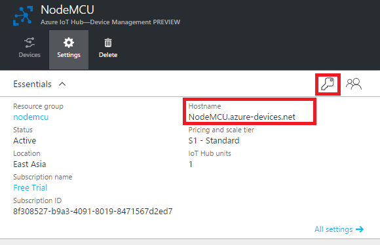Click the NodeMCU IoT Hub logo icon
The height and width of the screenshot is (245, 380).
coord(23,16)
